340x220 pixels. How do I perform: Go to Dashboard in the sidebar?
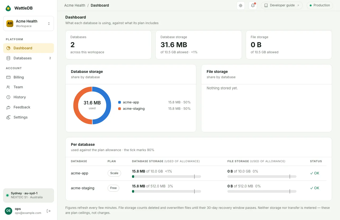(29, 48)
